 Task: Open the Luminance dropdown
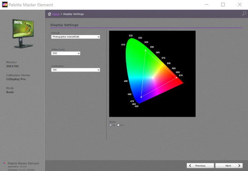(76, 70)
